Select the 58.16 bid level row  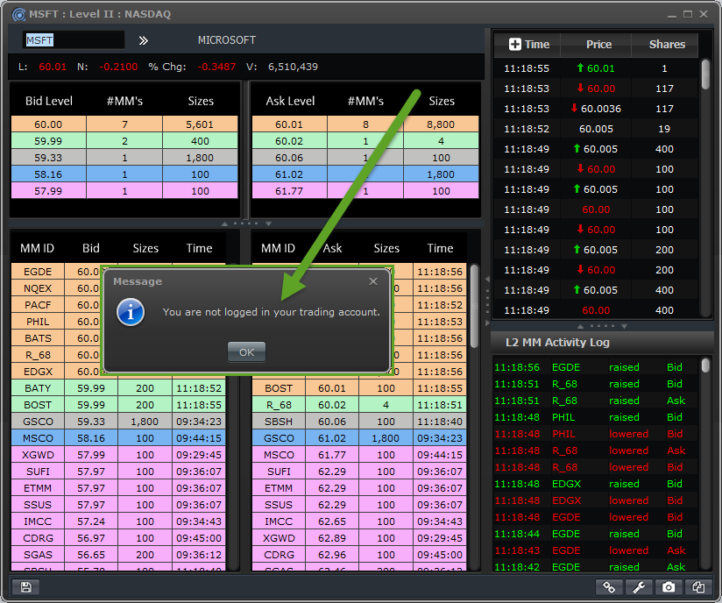tap(124, 174)
